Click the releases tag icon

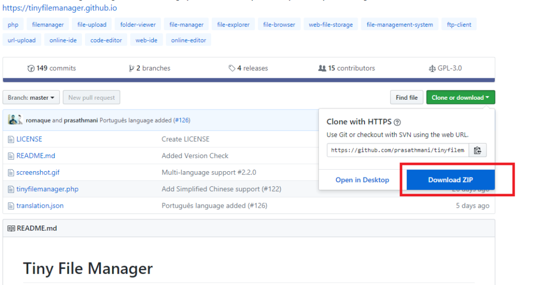(232, 68)
